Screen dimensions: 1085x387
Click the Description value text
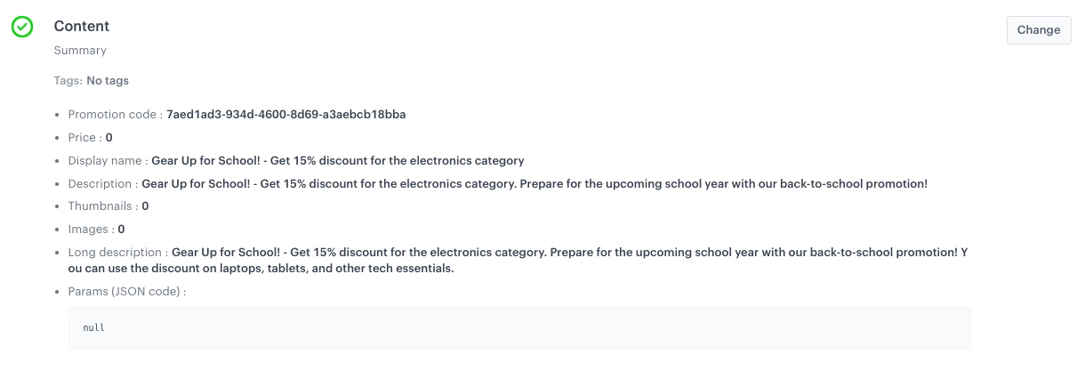534,184
